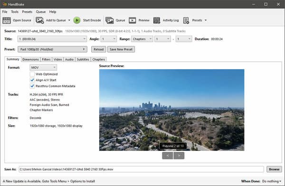Show the next preview image
The height and width of the screenshot is (186, 285).
179,156
